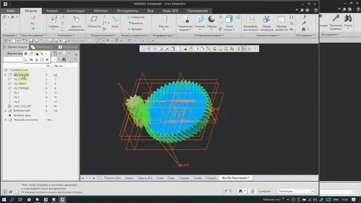Click Вставить здесь marker in the tree
The image size is (361, 203).
(x=23, y=115)
